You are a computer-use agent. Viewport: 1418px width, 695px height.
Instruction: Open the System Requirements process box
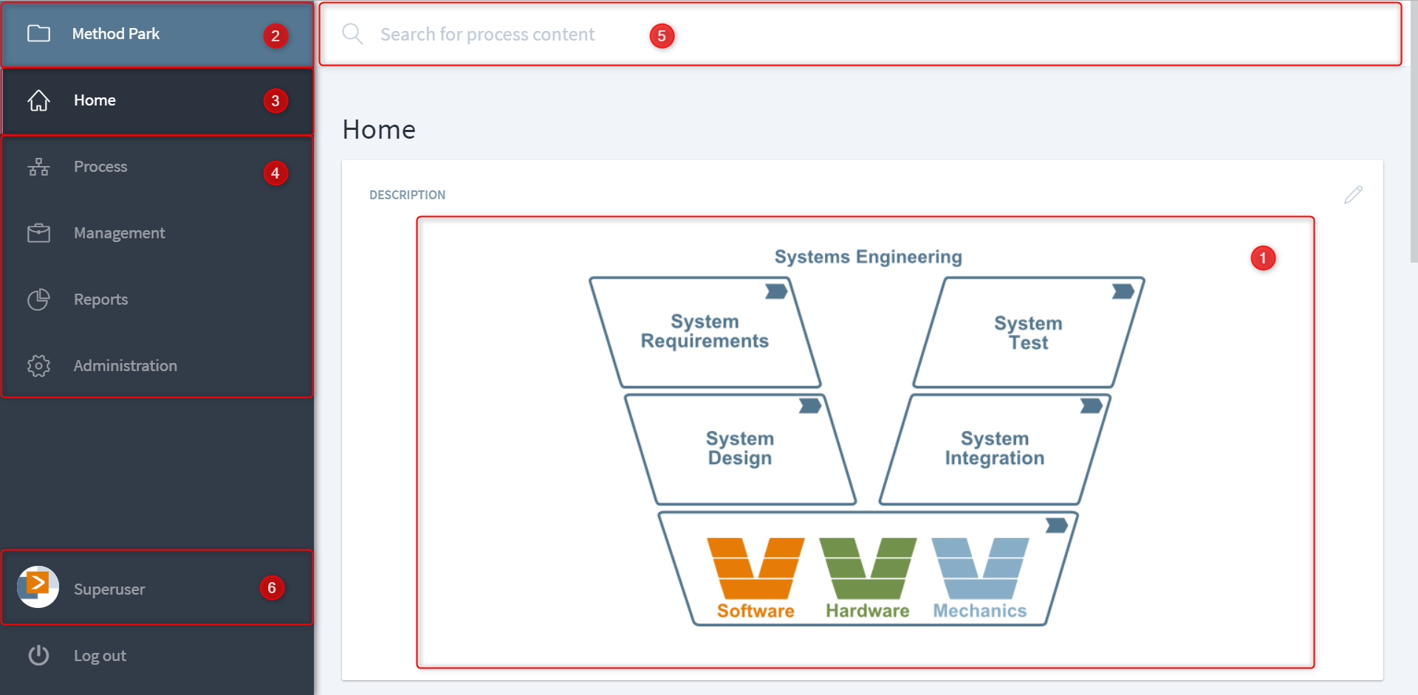pyautogui.click(x=705, y=332)
